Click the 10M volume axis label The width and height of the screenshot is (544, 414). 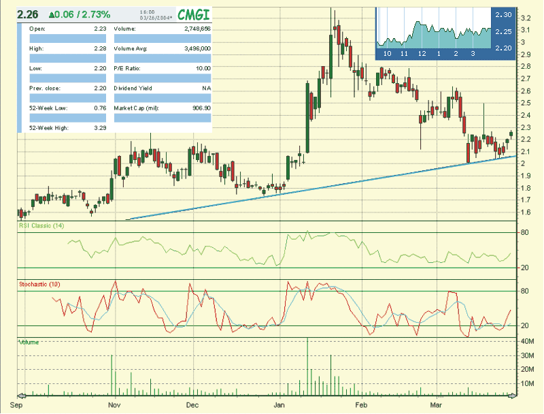coord(528,383)
